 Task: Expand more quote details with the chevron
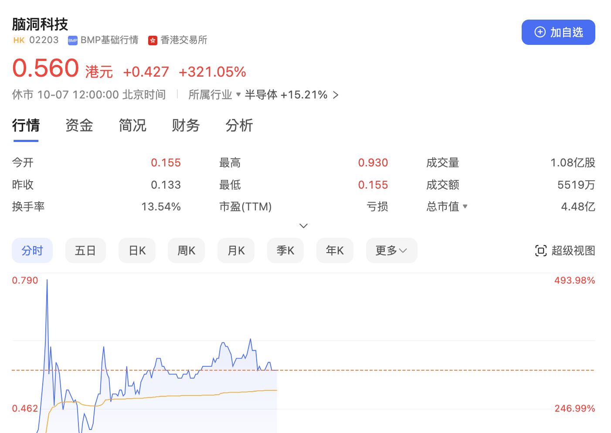point(304,226)
